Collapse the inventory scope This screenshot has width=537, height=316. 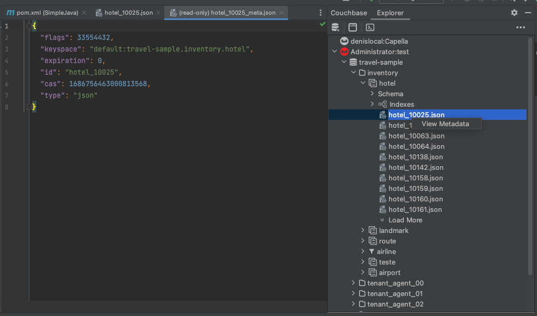353,73
